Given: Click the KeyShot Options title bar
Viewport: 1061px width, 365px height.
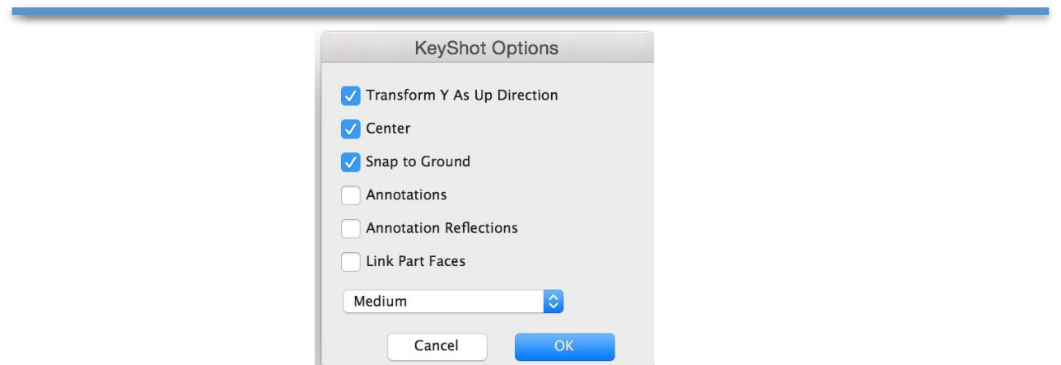Looking at the screenshot, I should [x=487, y=49].
